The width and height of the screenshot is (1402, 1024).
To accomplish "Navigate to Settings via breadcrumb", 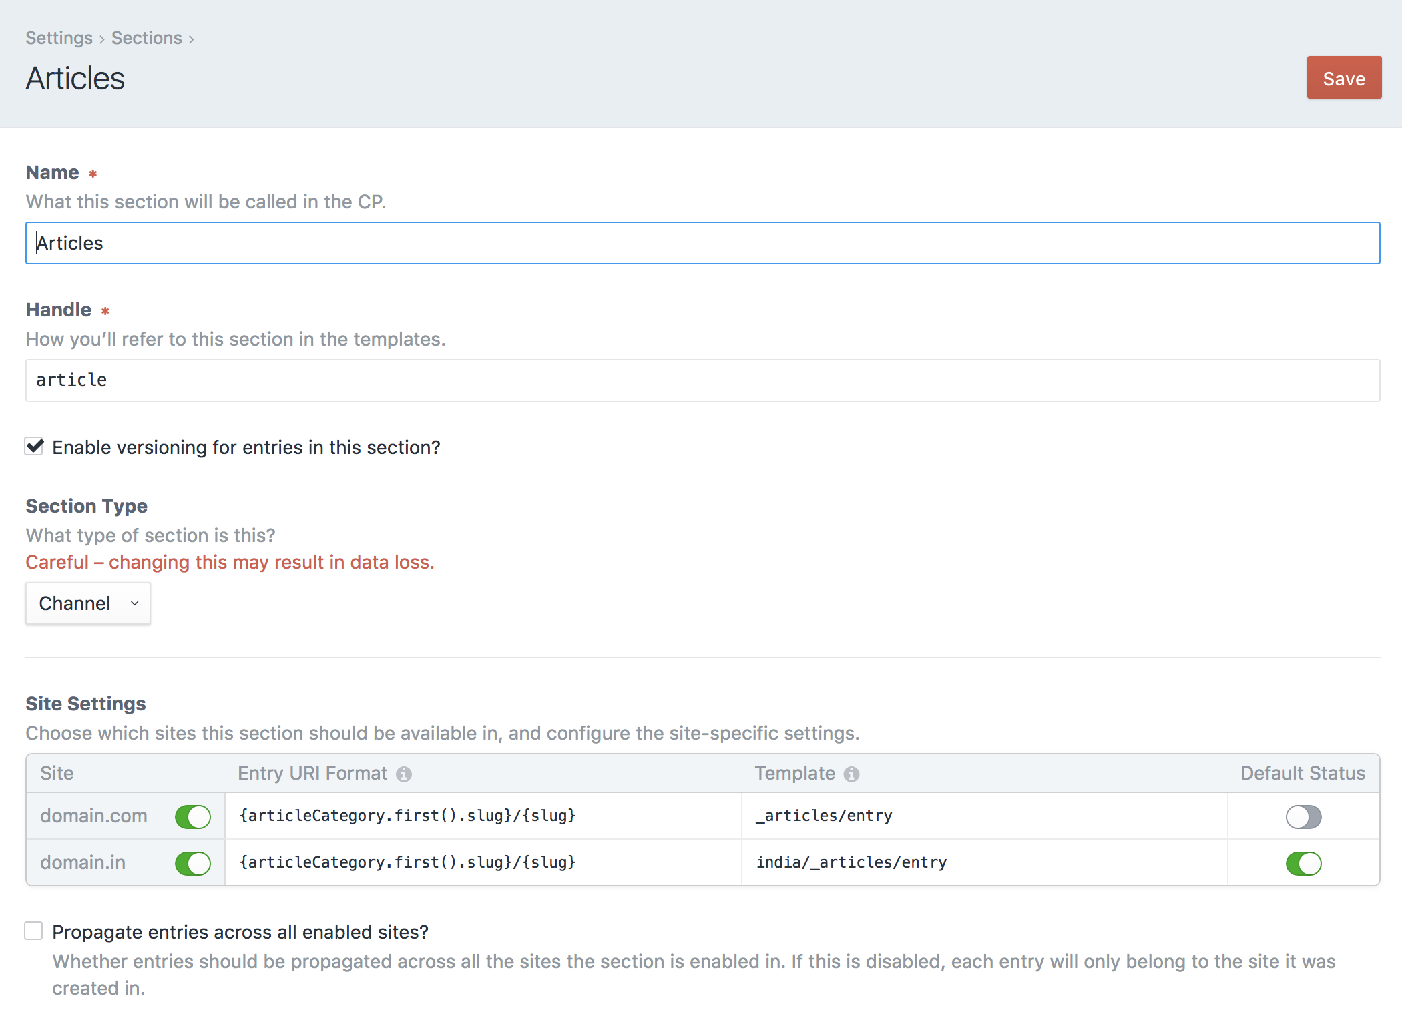I will coord(59,38).
